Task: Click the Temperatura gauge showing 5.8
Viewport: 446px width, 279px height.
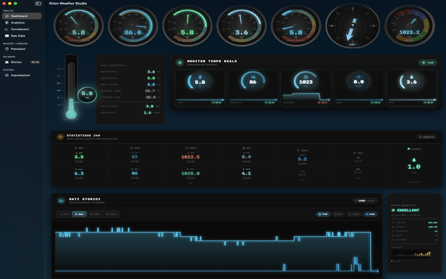Action: click(78, 26)
